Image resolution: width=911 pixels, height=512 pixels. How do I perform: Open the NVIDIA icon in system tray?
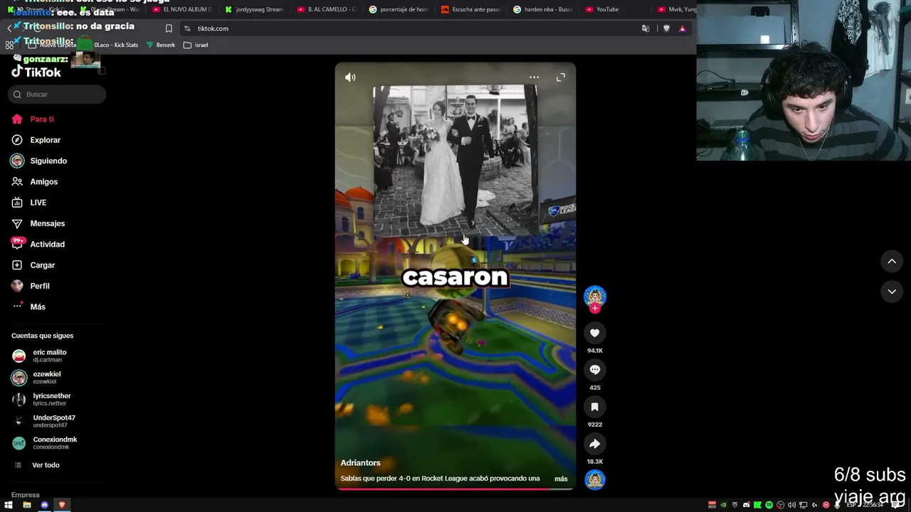click(x=723, y=505)
